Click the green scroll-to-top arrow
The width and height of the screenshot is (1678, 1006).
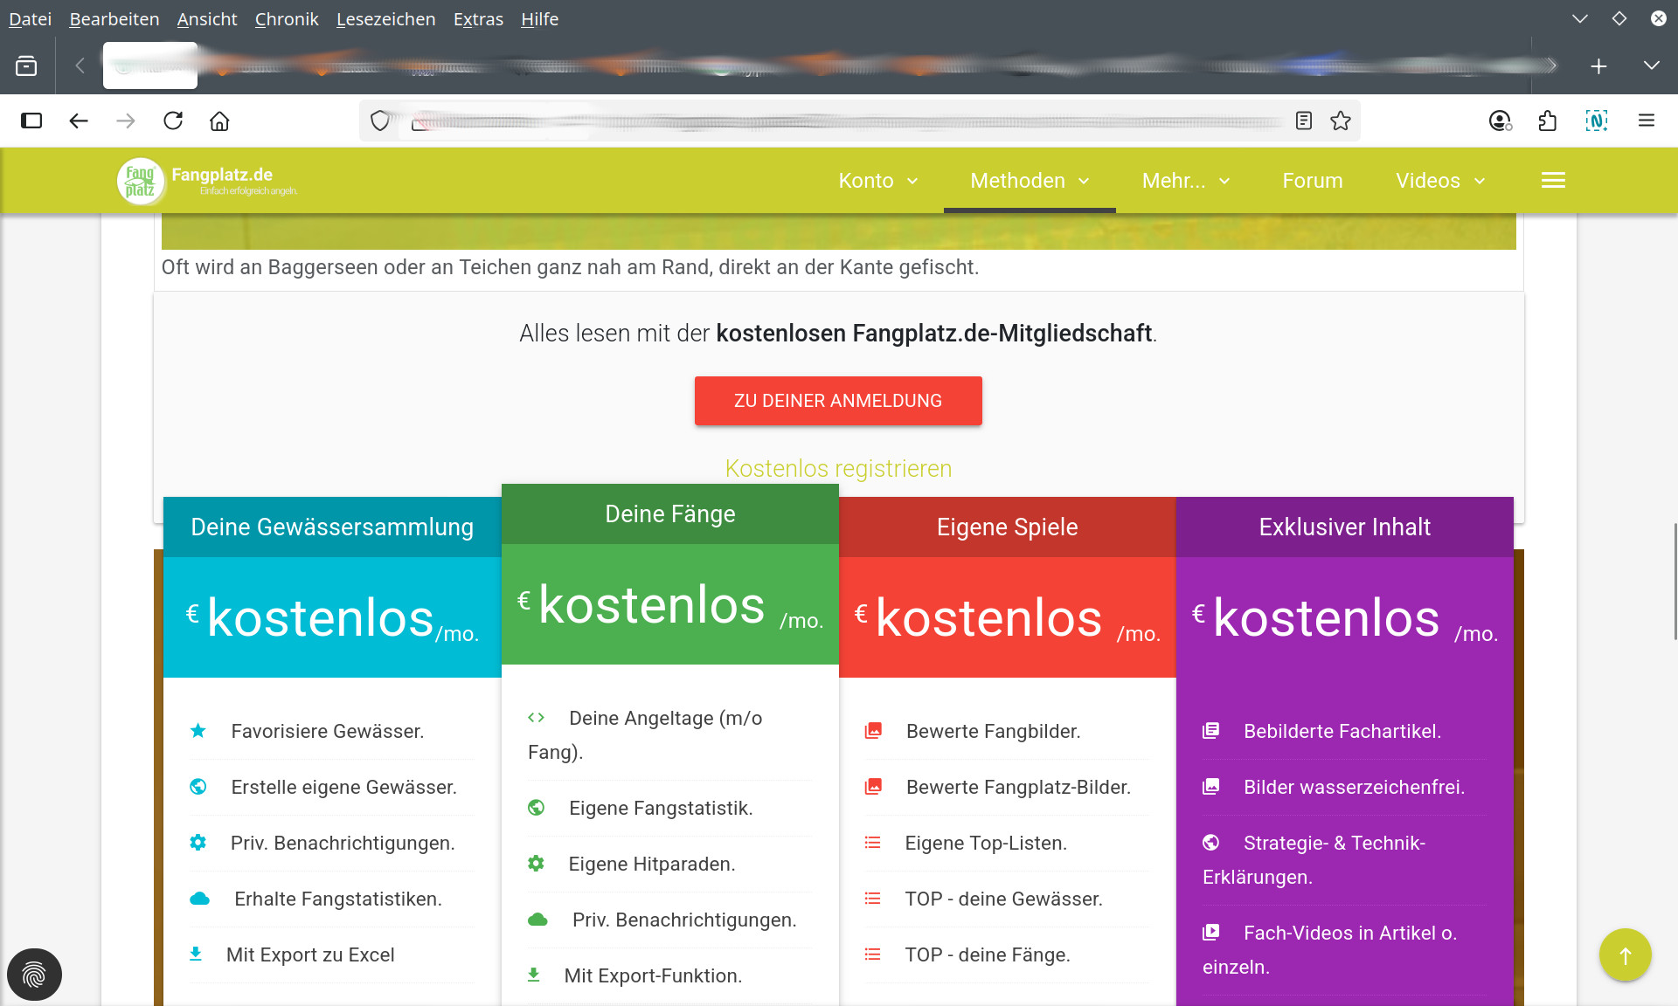pyautogui.click(x=1624, y=955)
